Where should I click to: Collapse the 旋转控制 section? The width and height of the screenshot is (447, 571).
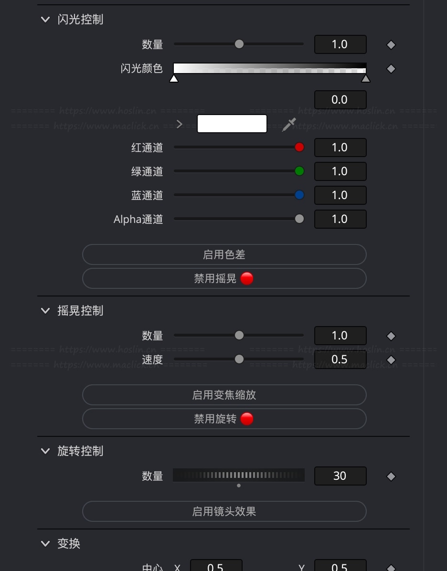[45, 451]
